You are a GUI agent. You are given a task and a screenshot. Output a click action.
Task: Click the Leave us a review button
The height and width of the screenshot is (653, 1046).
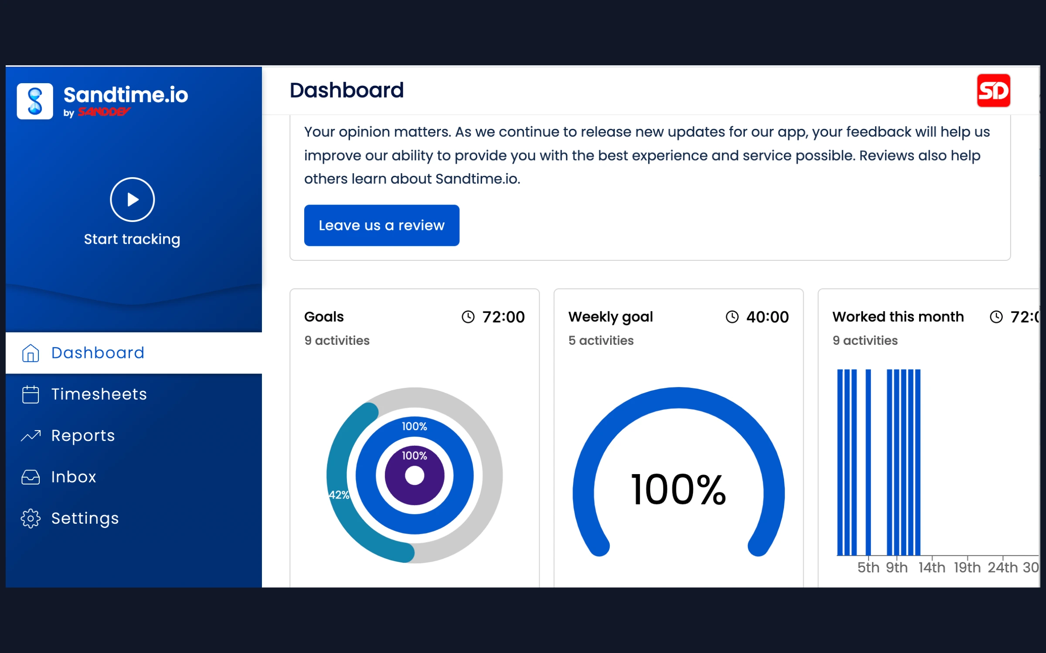tap(382, 226)
